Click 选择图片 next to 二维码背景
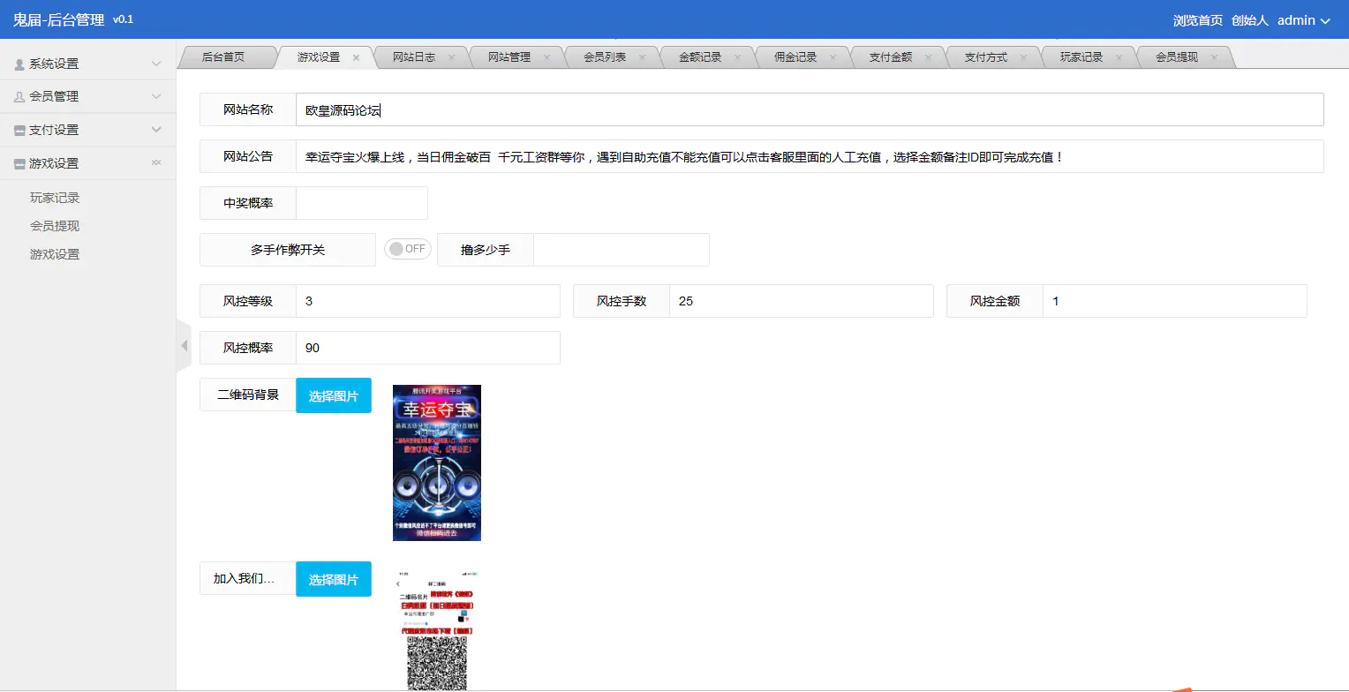The image size is (1349, 692). pos(334,395)
